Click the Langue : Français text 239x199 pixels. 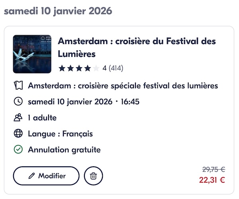tap(60, 134)
